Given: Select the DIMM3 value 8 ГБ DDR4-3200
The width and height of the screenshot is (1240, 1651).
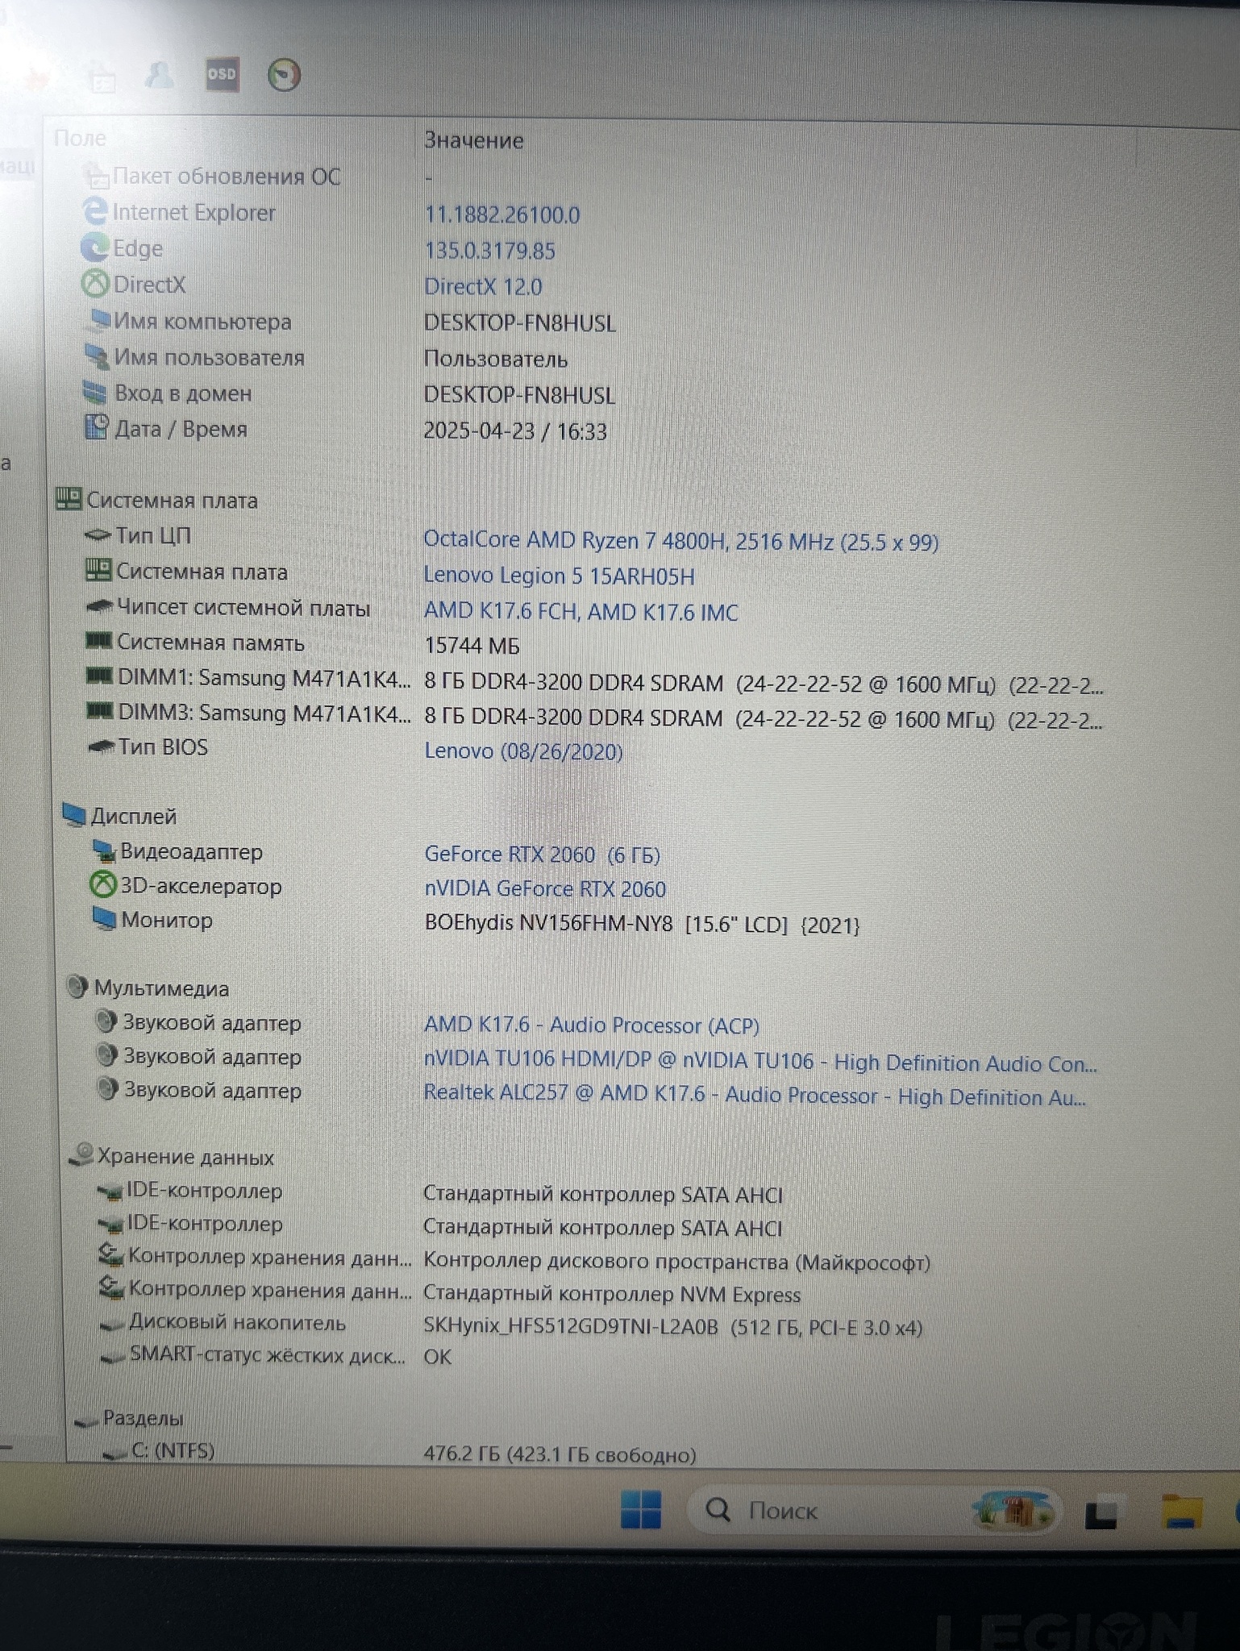Looking at the screenshot, I should (x=764, y=718).
